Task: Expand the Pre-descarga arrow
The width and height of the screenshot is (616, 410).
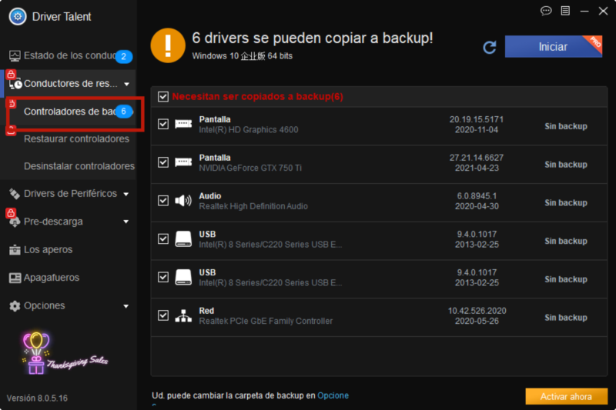Action: [126, 222]
